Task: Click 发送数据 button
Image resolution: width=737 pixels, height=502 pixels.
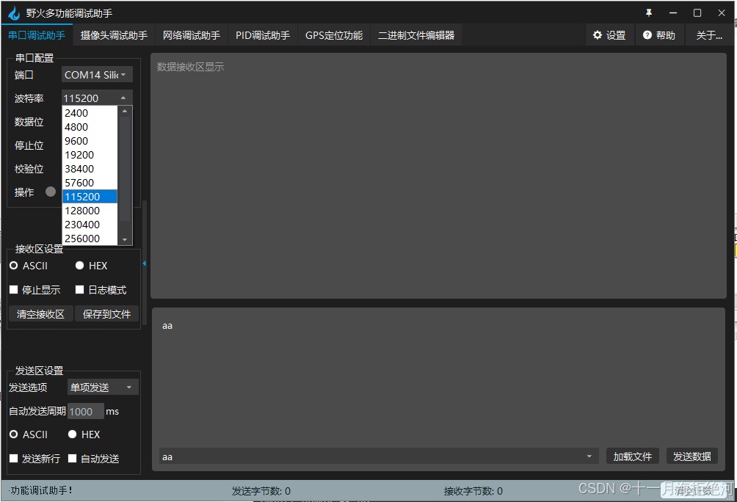Action: click(x=692, y=456)
